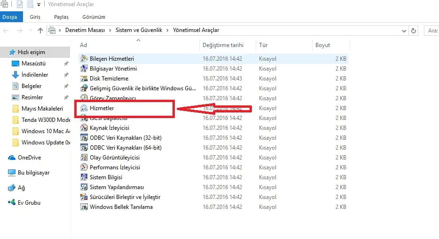
Task: Click the refresh button beside address bar
Action: point(414,31)
